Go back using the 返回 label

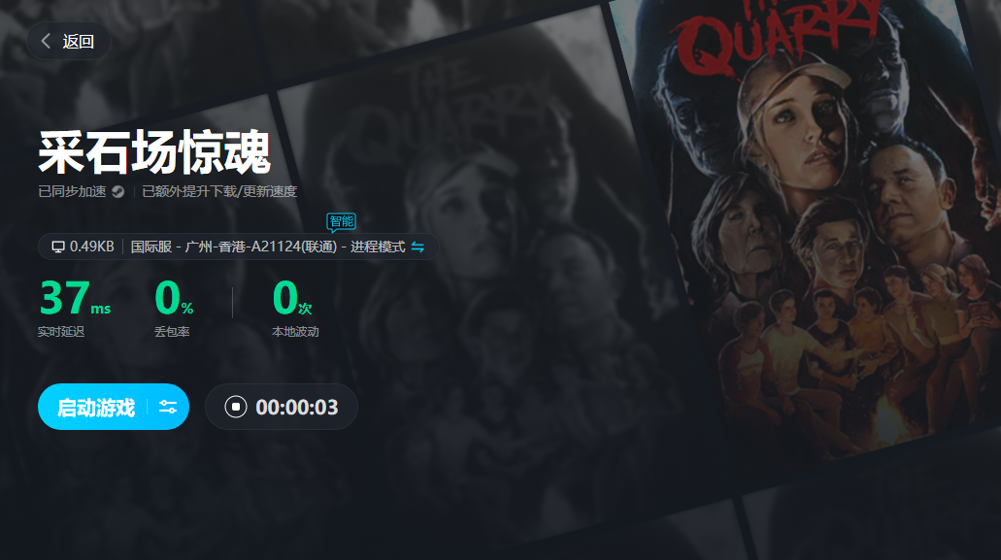point(78,42)
